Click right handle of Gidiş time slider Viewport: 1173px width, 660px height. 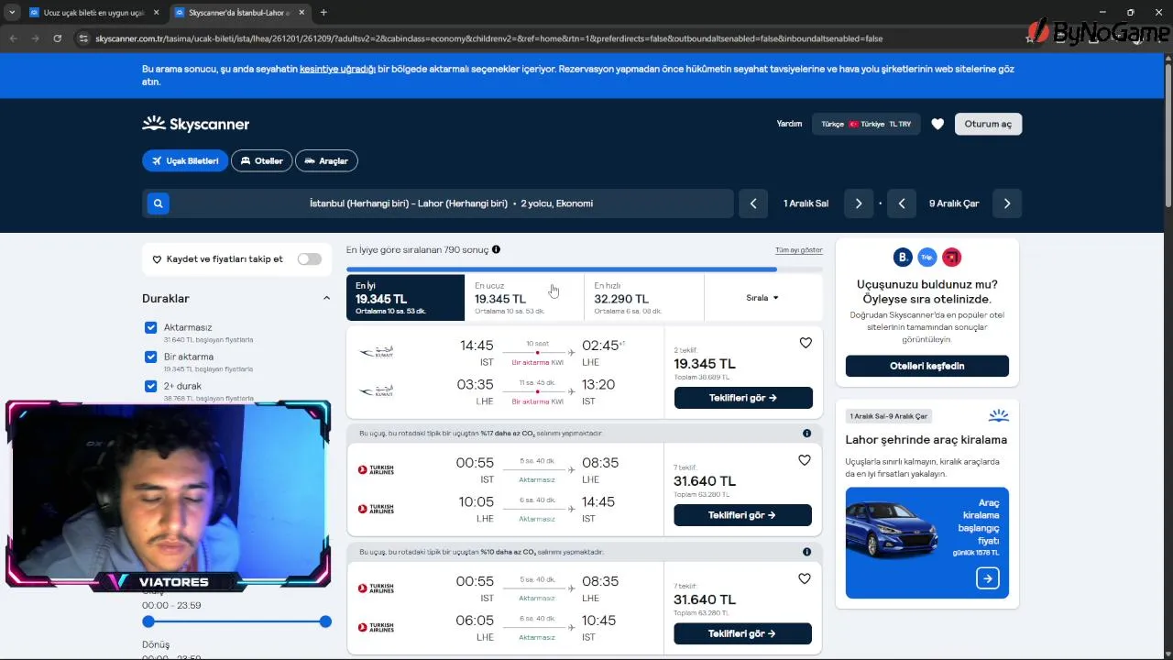click(x=325, y=621)
